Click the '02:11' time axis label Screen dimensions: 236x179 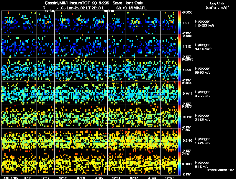[28, 178]
